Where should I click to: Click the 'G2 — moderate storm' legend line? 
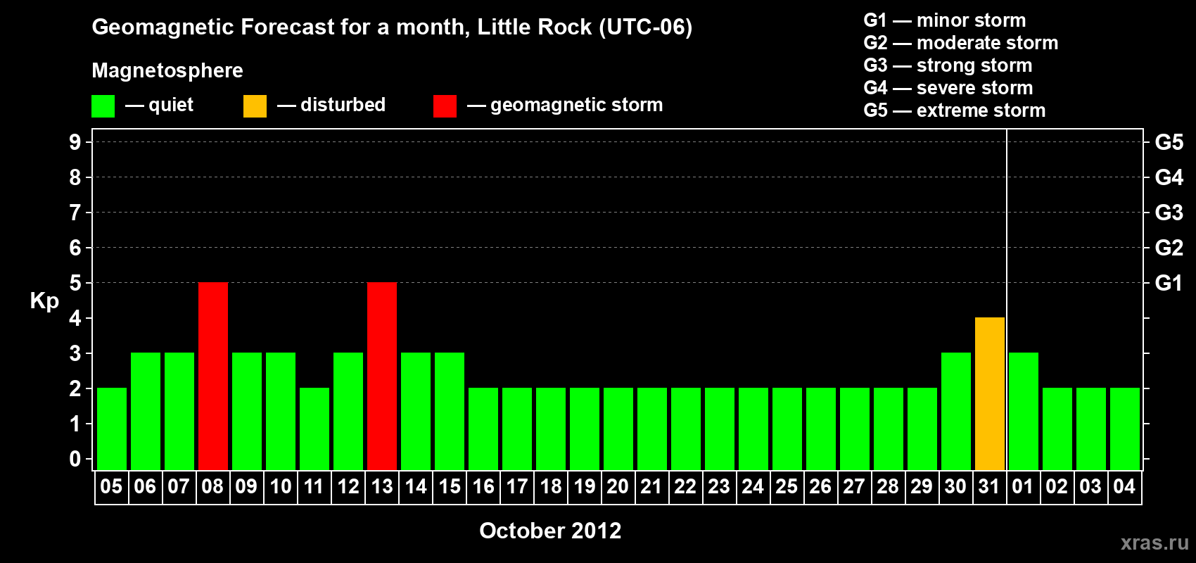[960, 43]
